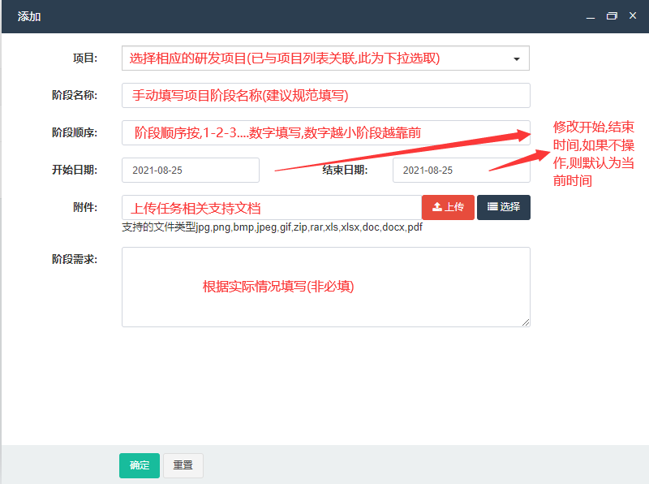This screenshot has height=484, width=649.
Task: Click the 项目 label
Action: (85, 58)
